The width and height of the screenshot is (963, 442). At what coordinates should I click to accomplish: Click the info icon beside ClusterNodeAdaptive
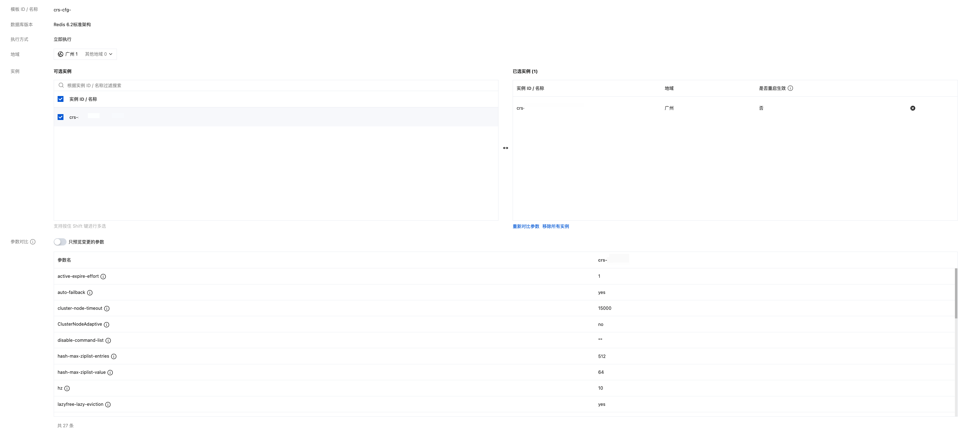point(107,325)
